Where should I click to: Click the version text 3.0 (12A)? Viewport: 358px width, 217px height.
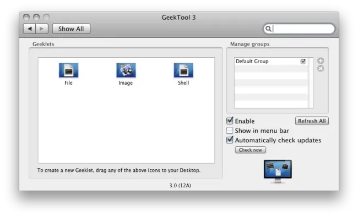(180, 186)
